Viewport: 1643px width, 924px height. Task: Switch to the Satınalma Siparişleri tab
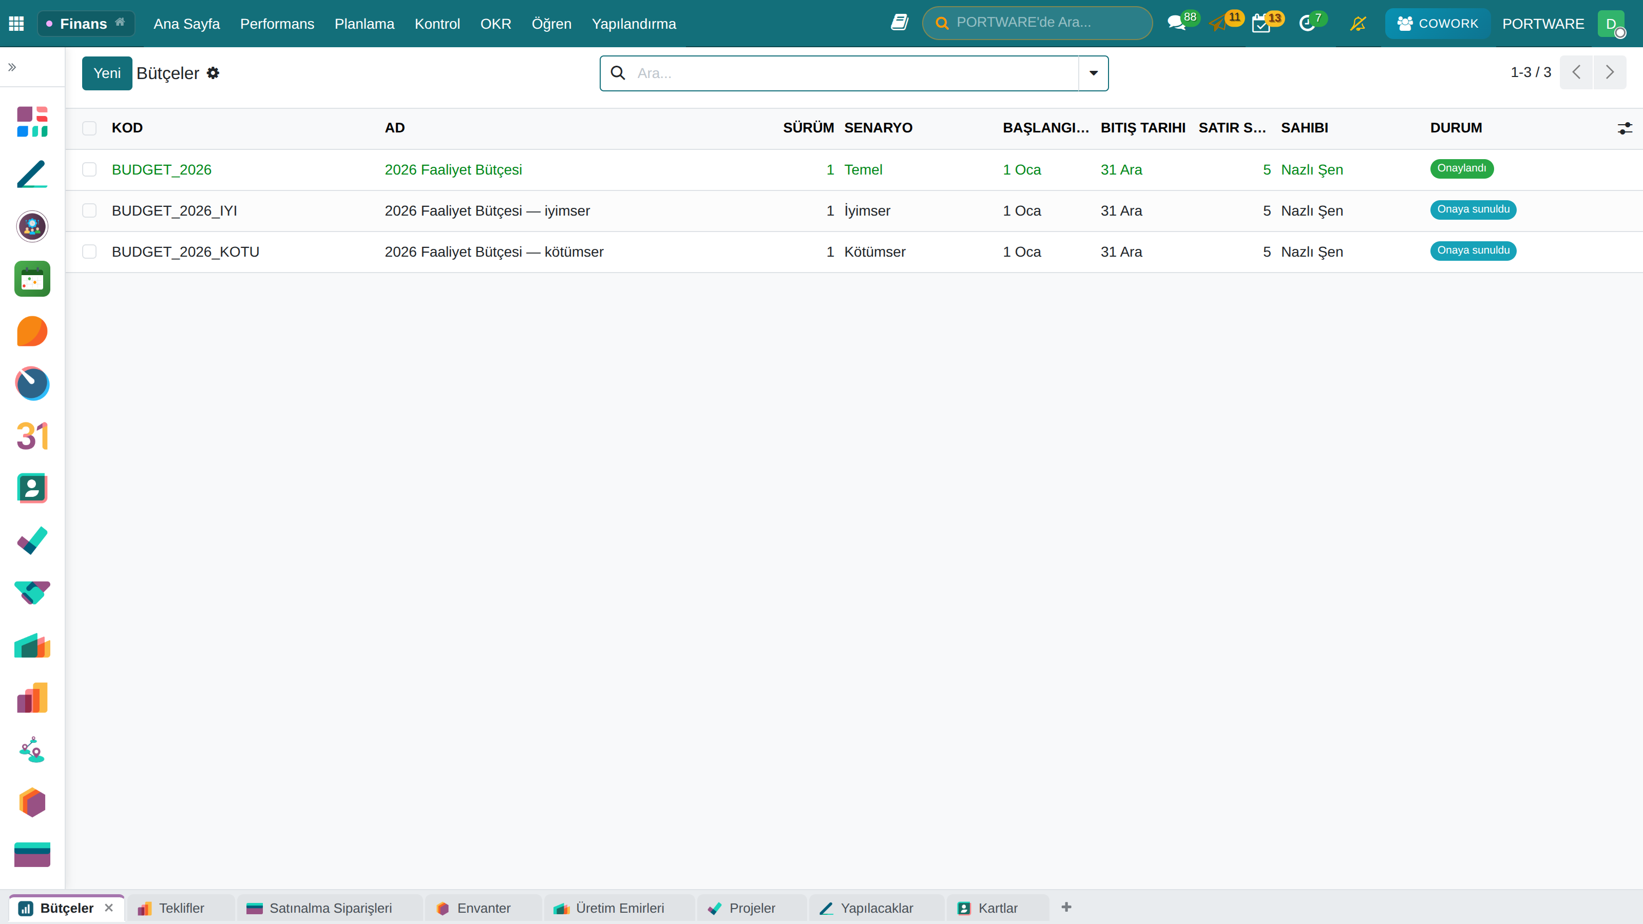point(330,908)
